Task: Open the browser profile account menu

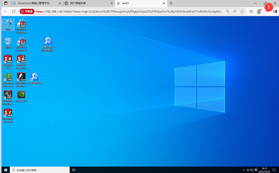Action: point(259,11)
